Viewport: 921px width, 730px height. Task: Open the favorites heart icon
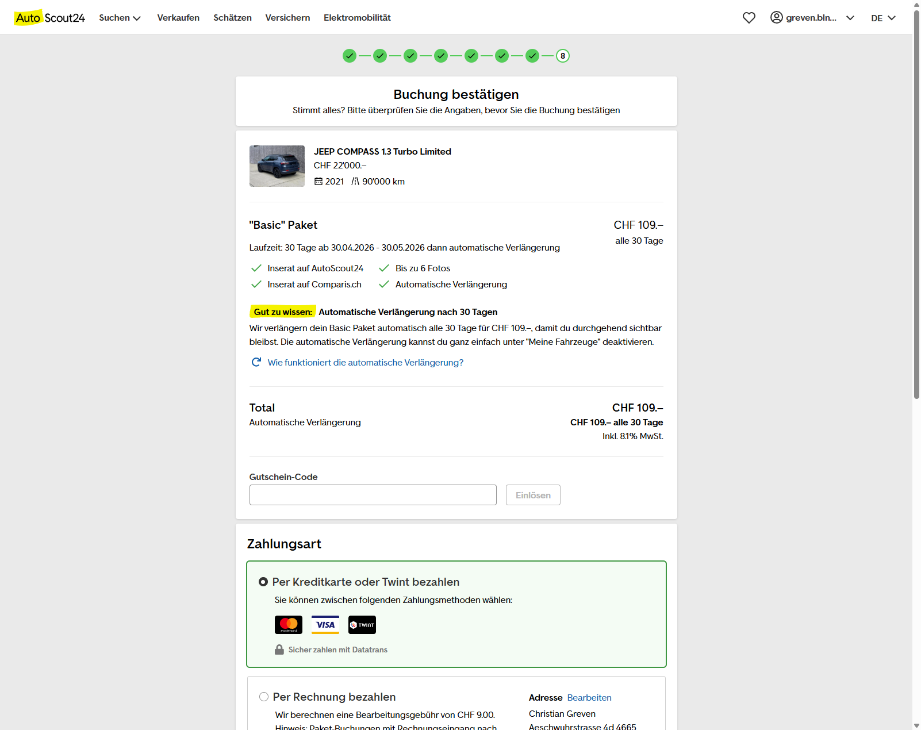point(749,18)
